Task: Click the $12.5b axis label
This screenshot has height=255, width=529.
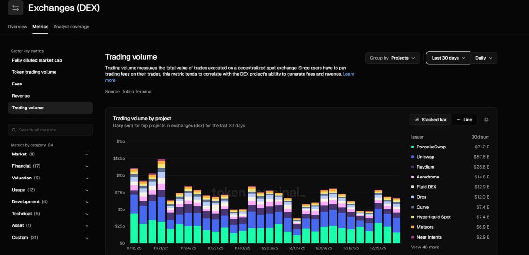Action: pos(119,158)
